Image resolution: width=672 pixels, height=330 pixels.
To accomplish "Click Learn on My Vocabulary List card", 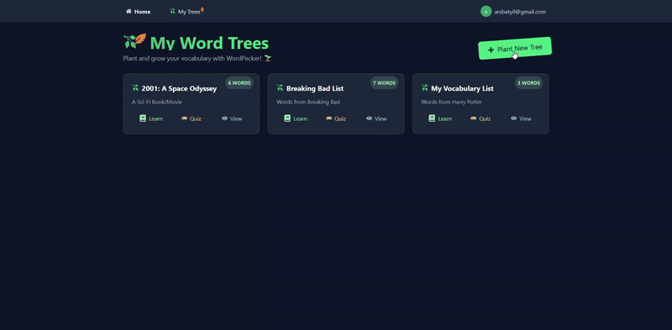I will click(x=440, y=118).
